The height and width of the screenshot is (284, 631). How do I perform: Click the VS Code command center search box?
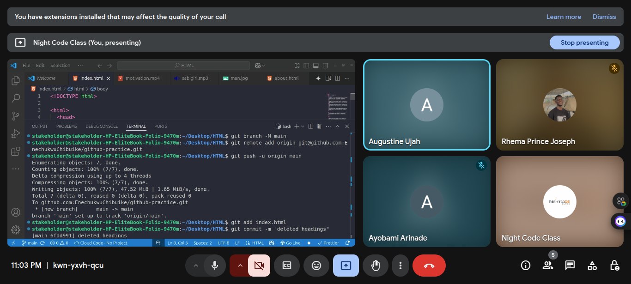point(183,66)
